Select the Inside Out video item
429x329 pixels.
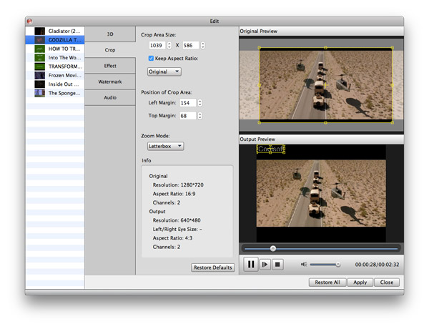click(64, 84)
